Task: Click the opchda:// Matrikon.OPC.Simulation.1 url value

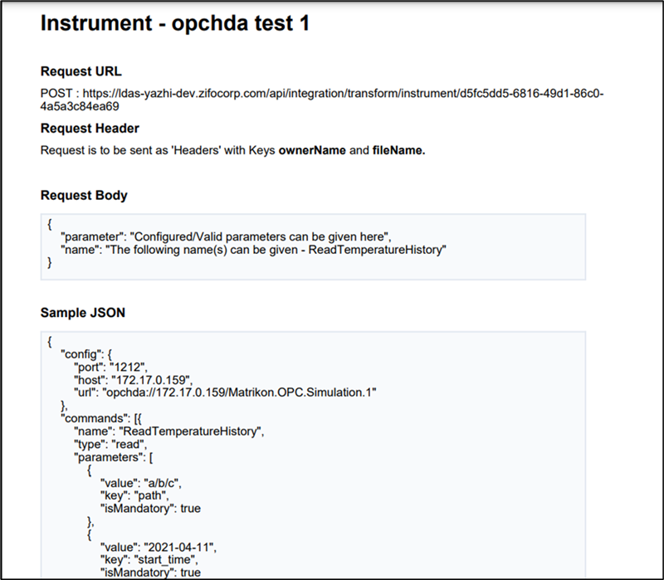Action: click(239, 392)
